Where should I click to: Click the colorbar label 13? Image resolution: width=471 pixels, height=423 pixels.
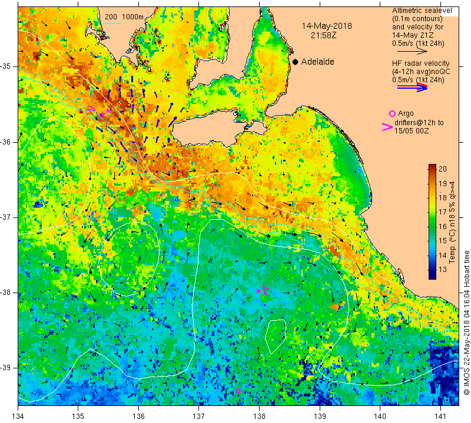click(443, 270)
